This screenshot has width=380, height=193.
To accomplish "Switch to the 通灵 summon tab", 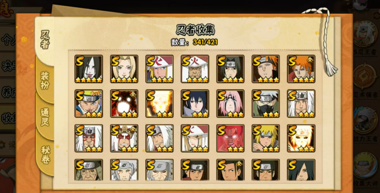I will click(x=45, y=117).
